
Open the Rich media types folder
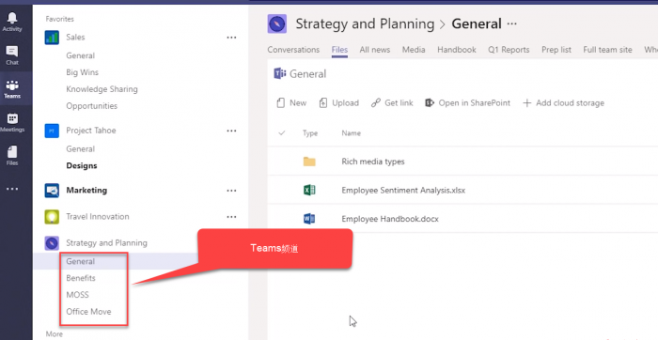[x=373, y=162]
